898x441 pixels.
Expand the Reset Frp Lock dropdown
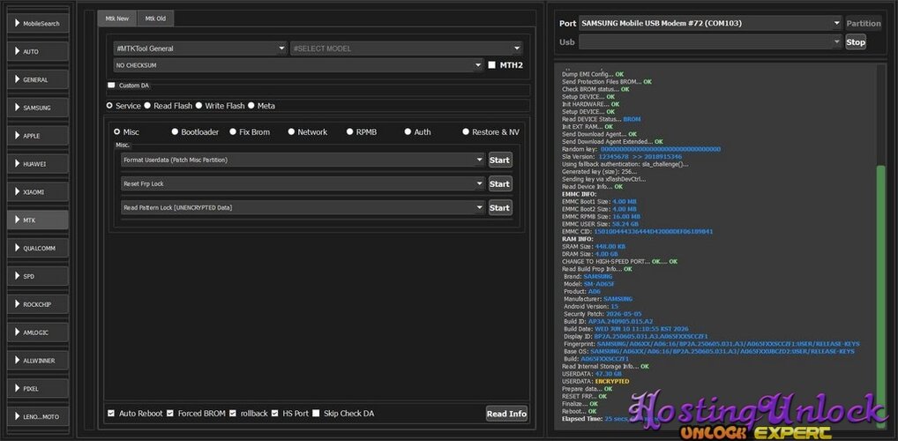pos(303,183)
